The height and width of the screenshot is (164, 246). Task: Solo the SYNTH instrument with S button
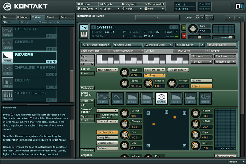[x=184, y=28]
